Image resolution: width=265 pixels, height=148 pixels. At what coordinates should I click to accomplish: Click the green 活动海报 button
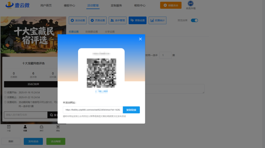click(x=56, y=141)
